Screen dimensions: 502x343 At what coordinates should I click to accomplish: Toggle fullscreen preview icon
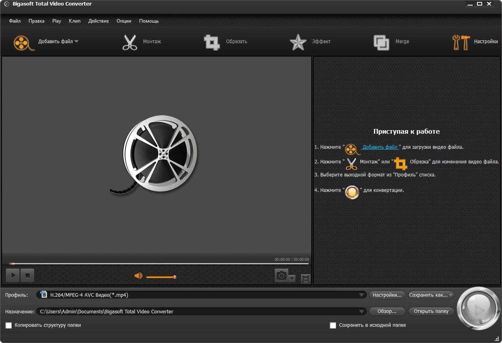pyautogui.click(x=305, y=279)
